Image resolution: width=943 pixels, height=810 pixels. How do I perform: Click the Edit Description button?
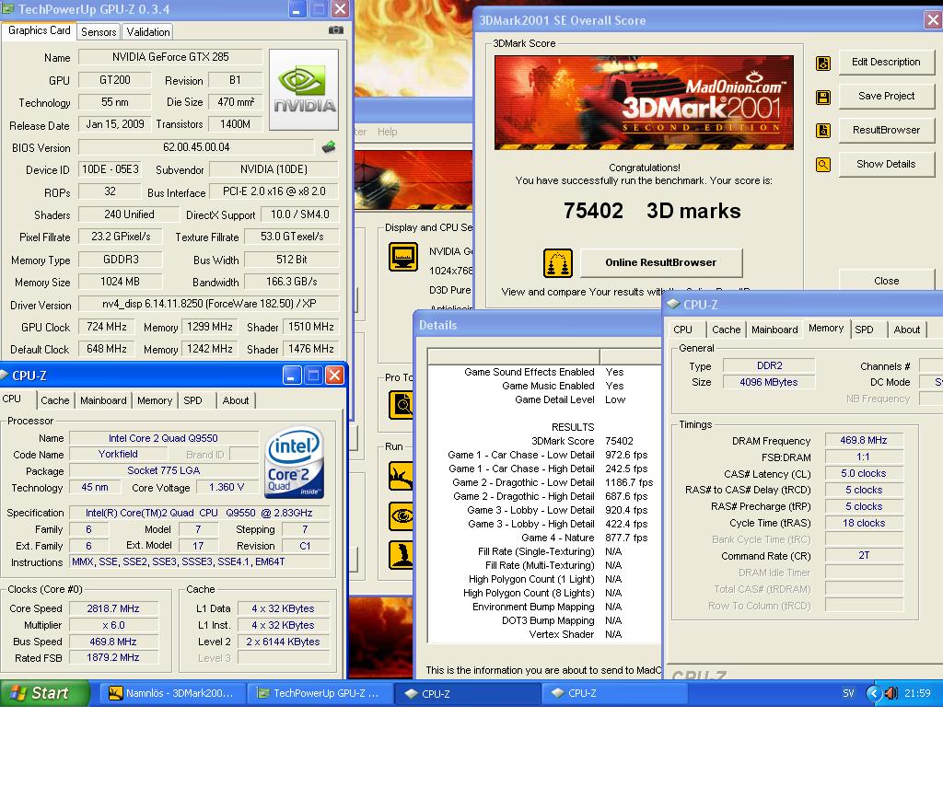(x=886, y=62)
